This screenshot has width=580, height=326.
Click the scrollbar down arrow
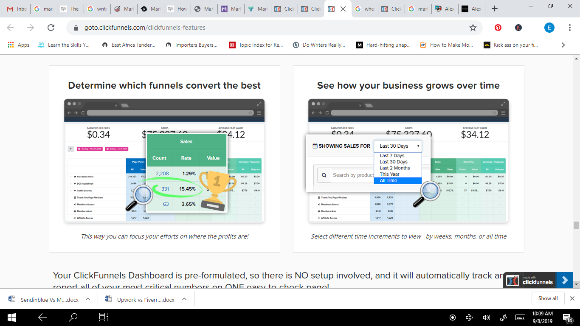click(576, 284)
